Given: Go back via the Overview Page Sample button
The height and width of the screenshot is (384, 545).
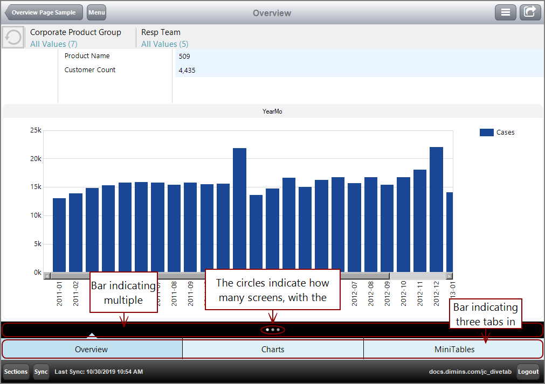Looking at the screenshot, I should point(43,12).
